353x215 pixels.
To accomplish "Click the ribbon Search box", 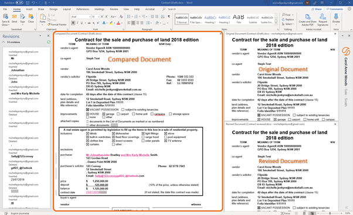I will click(171, 9).
